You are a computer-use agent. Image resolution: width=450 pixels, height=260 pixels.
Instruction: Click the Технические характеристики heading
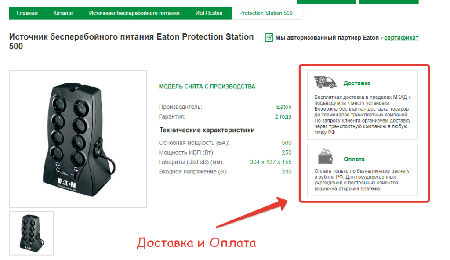(x=207, y=130)
